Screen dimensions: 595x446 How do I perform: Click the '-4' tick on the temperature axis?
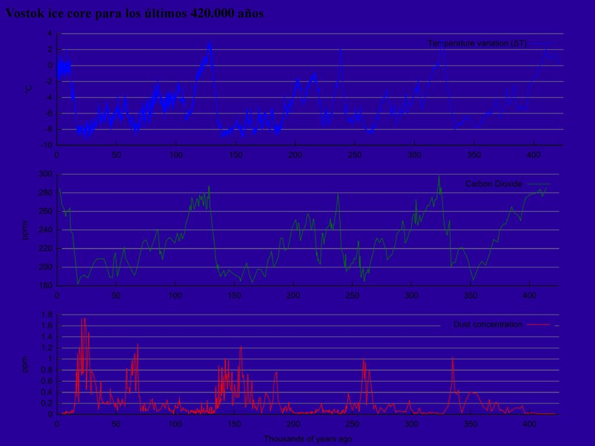pos(48,97)
